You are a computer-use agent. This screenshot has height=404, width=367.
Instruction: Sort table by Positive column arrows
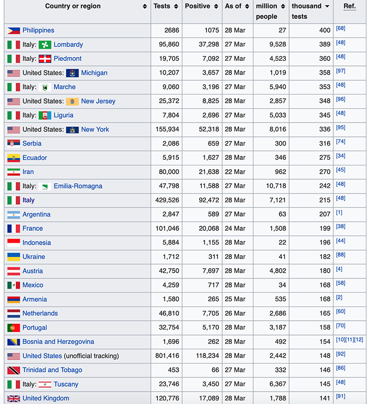[216, 7]
